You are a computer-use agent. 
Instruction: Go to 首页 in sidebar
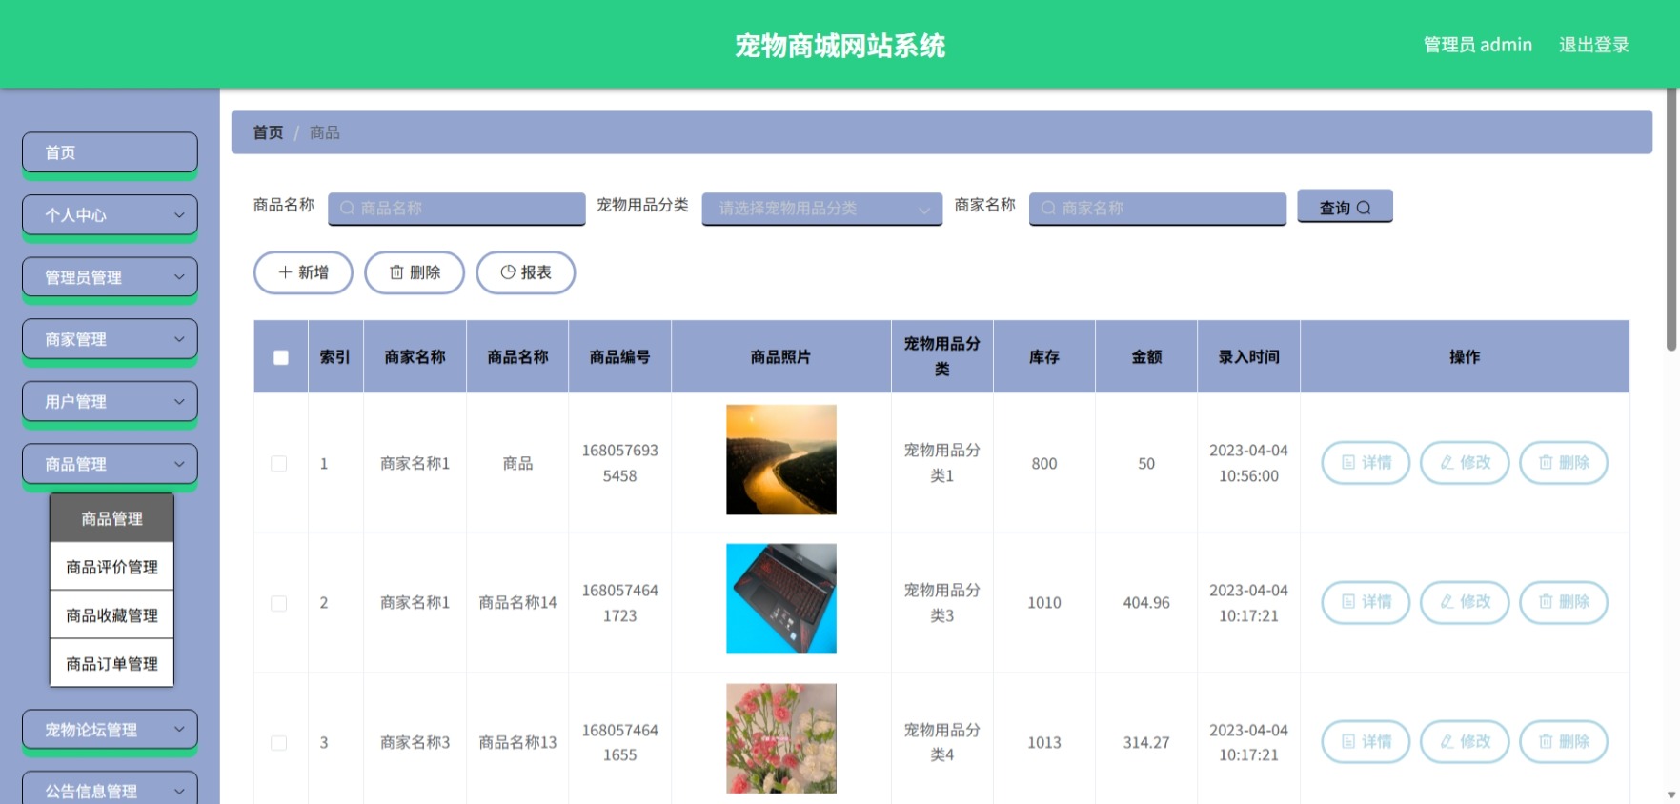click(110, 152)
